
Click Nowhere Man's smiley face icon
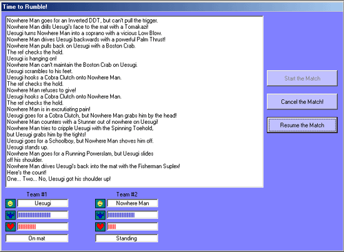point(100,203)
